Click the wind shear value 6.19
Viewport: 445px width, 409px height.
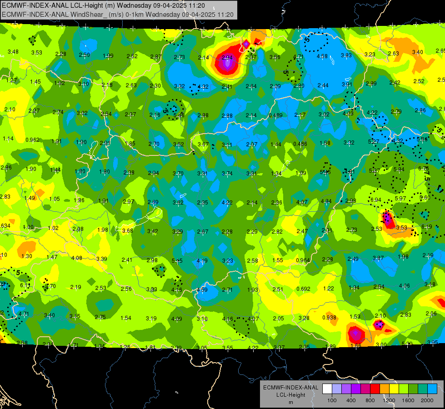tap(426, 227)
